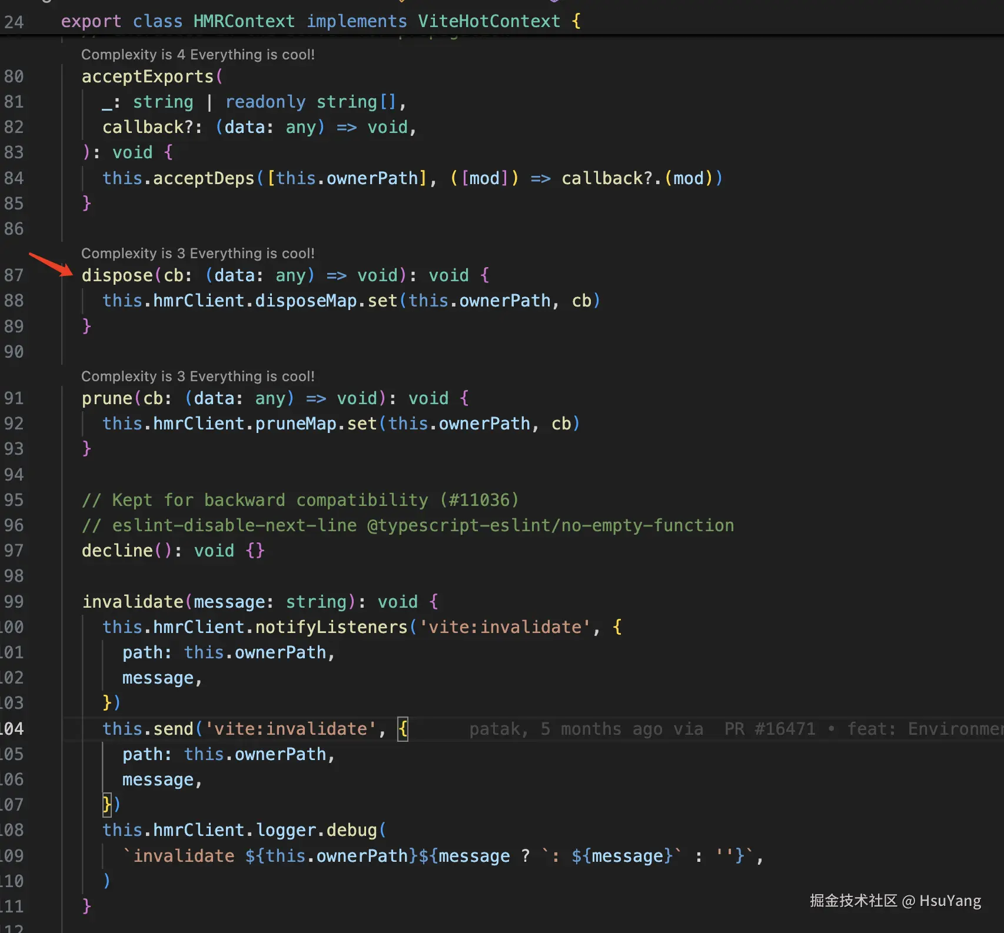Select line number 87 in the gutter
The height and width of the screenshot is (933, 1004).
(x=14, y=275)
